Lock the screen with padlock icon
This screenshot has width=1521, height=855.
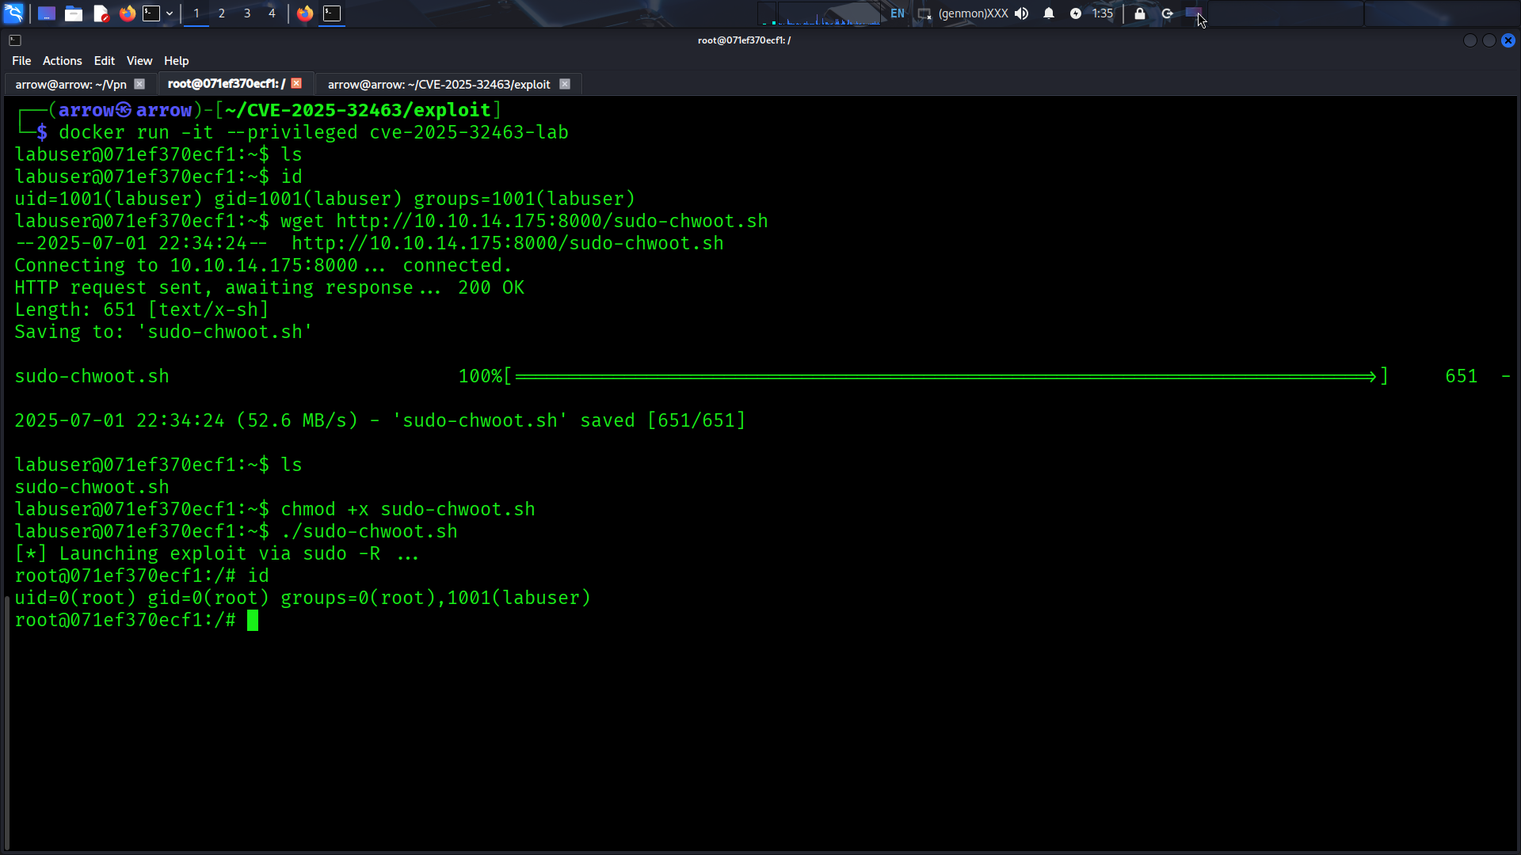tap(1140, 13)
